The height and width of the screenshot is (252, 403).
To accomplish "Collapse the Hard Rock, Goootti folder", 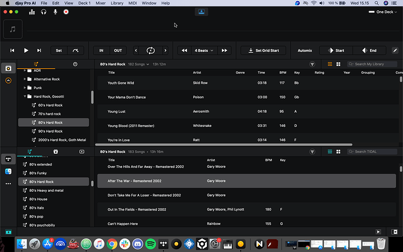I will [x=25, y=96].
